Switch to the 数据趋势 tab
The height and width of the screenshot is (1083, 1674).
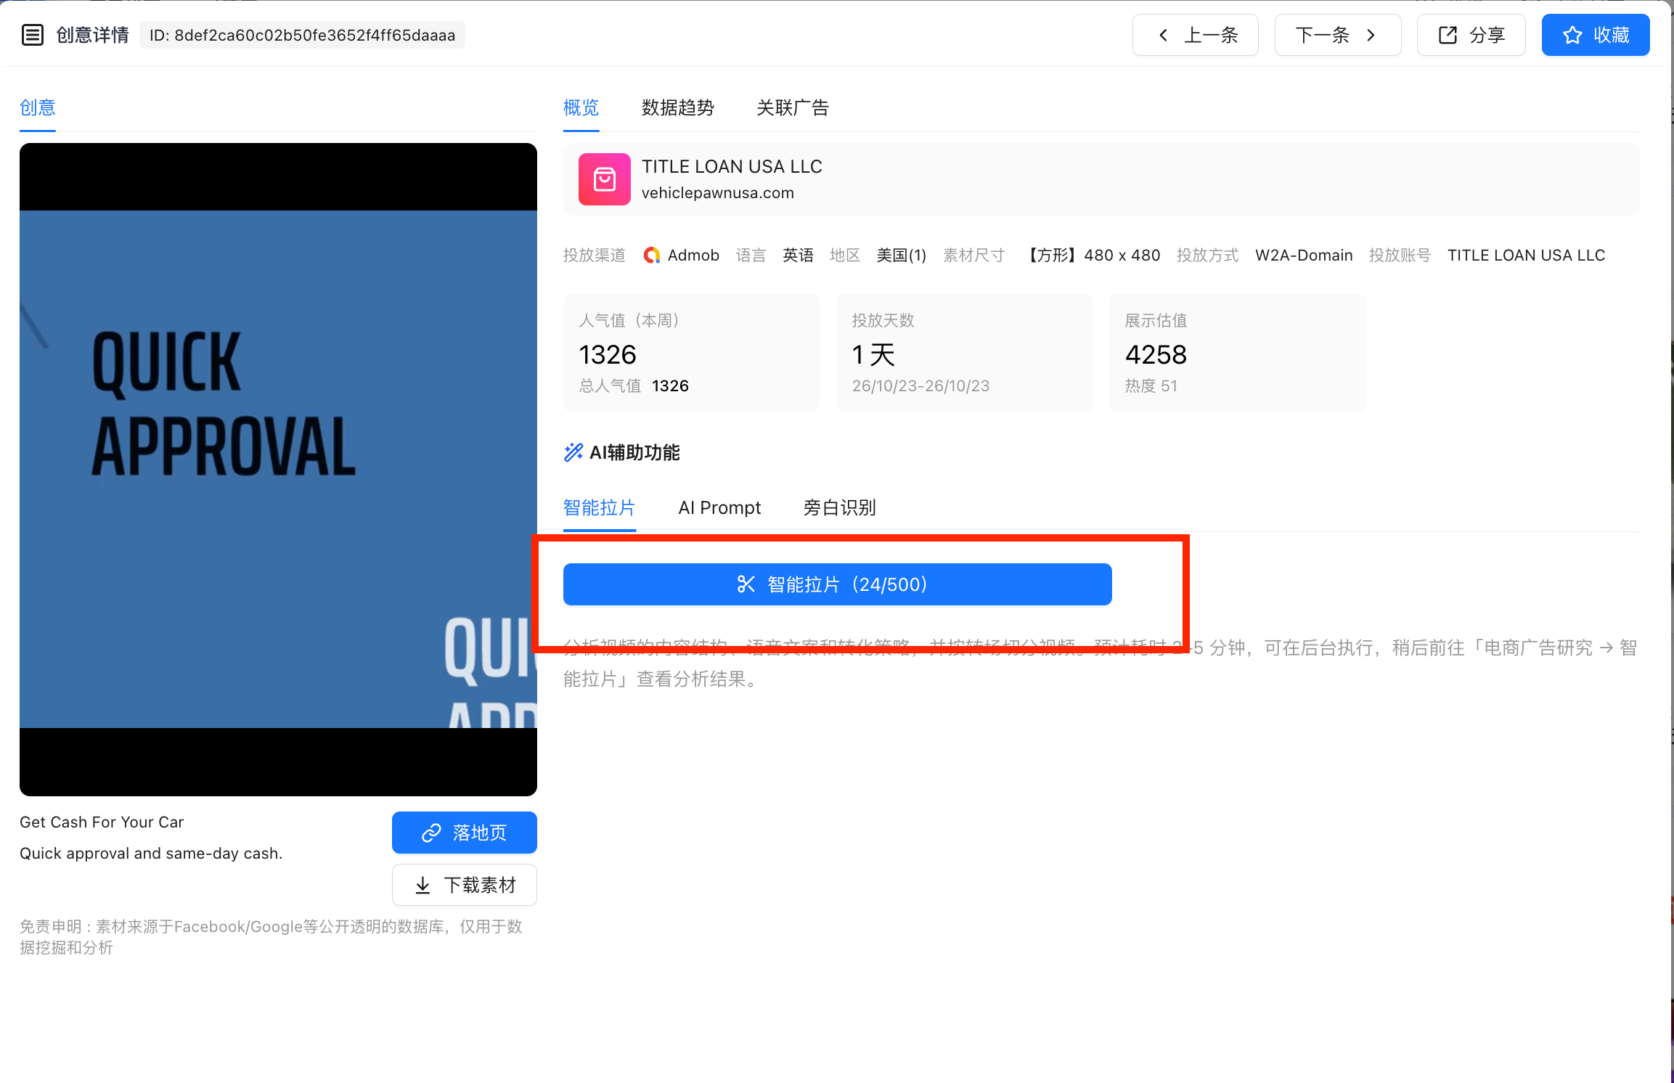677,108
